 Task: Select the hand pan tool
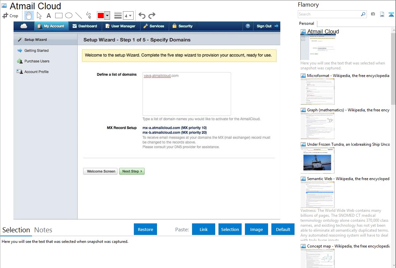pos(29,16)
